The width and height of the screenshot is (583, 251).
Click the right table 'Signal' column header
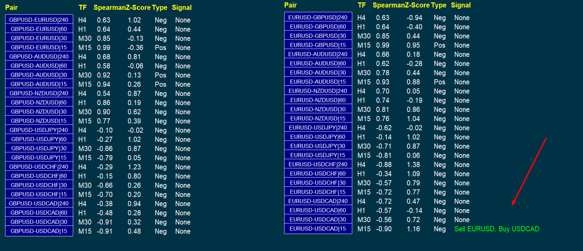(x=461, y=5)
